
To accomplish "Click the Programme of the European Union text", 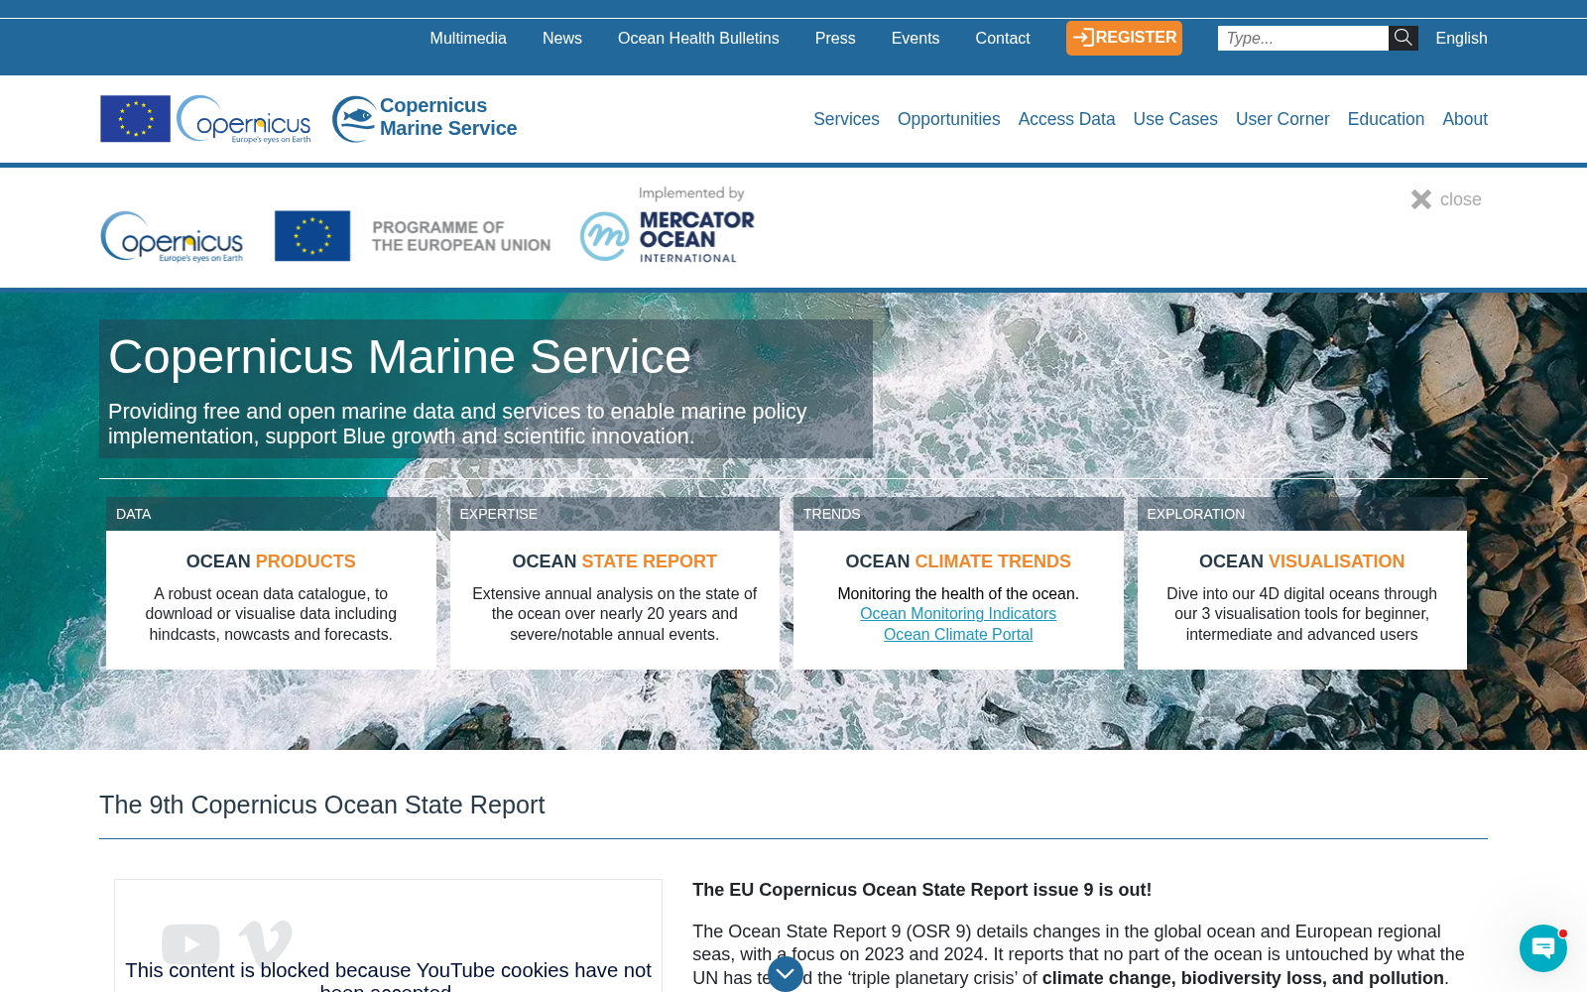I will tap(461, 236).
